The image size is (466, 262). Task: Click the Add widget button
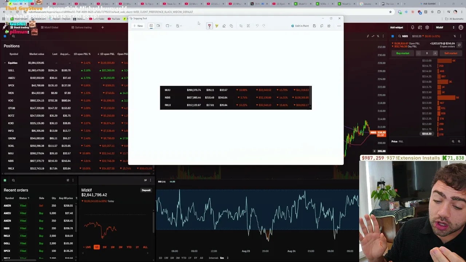(396, 27)
